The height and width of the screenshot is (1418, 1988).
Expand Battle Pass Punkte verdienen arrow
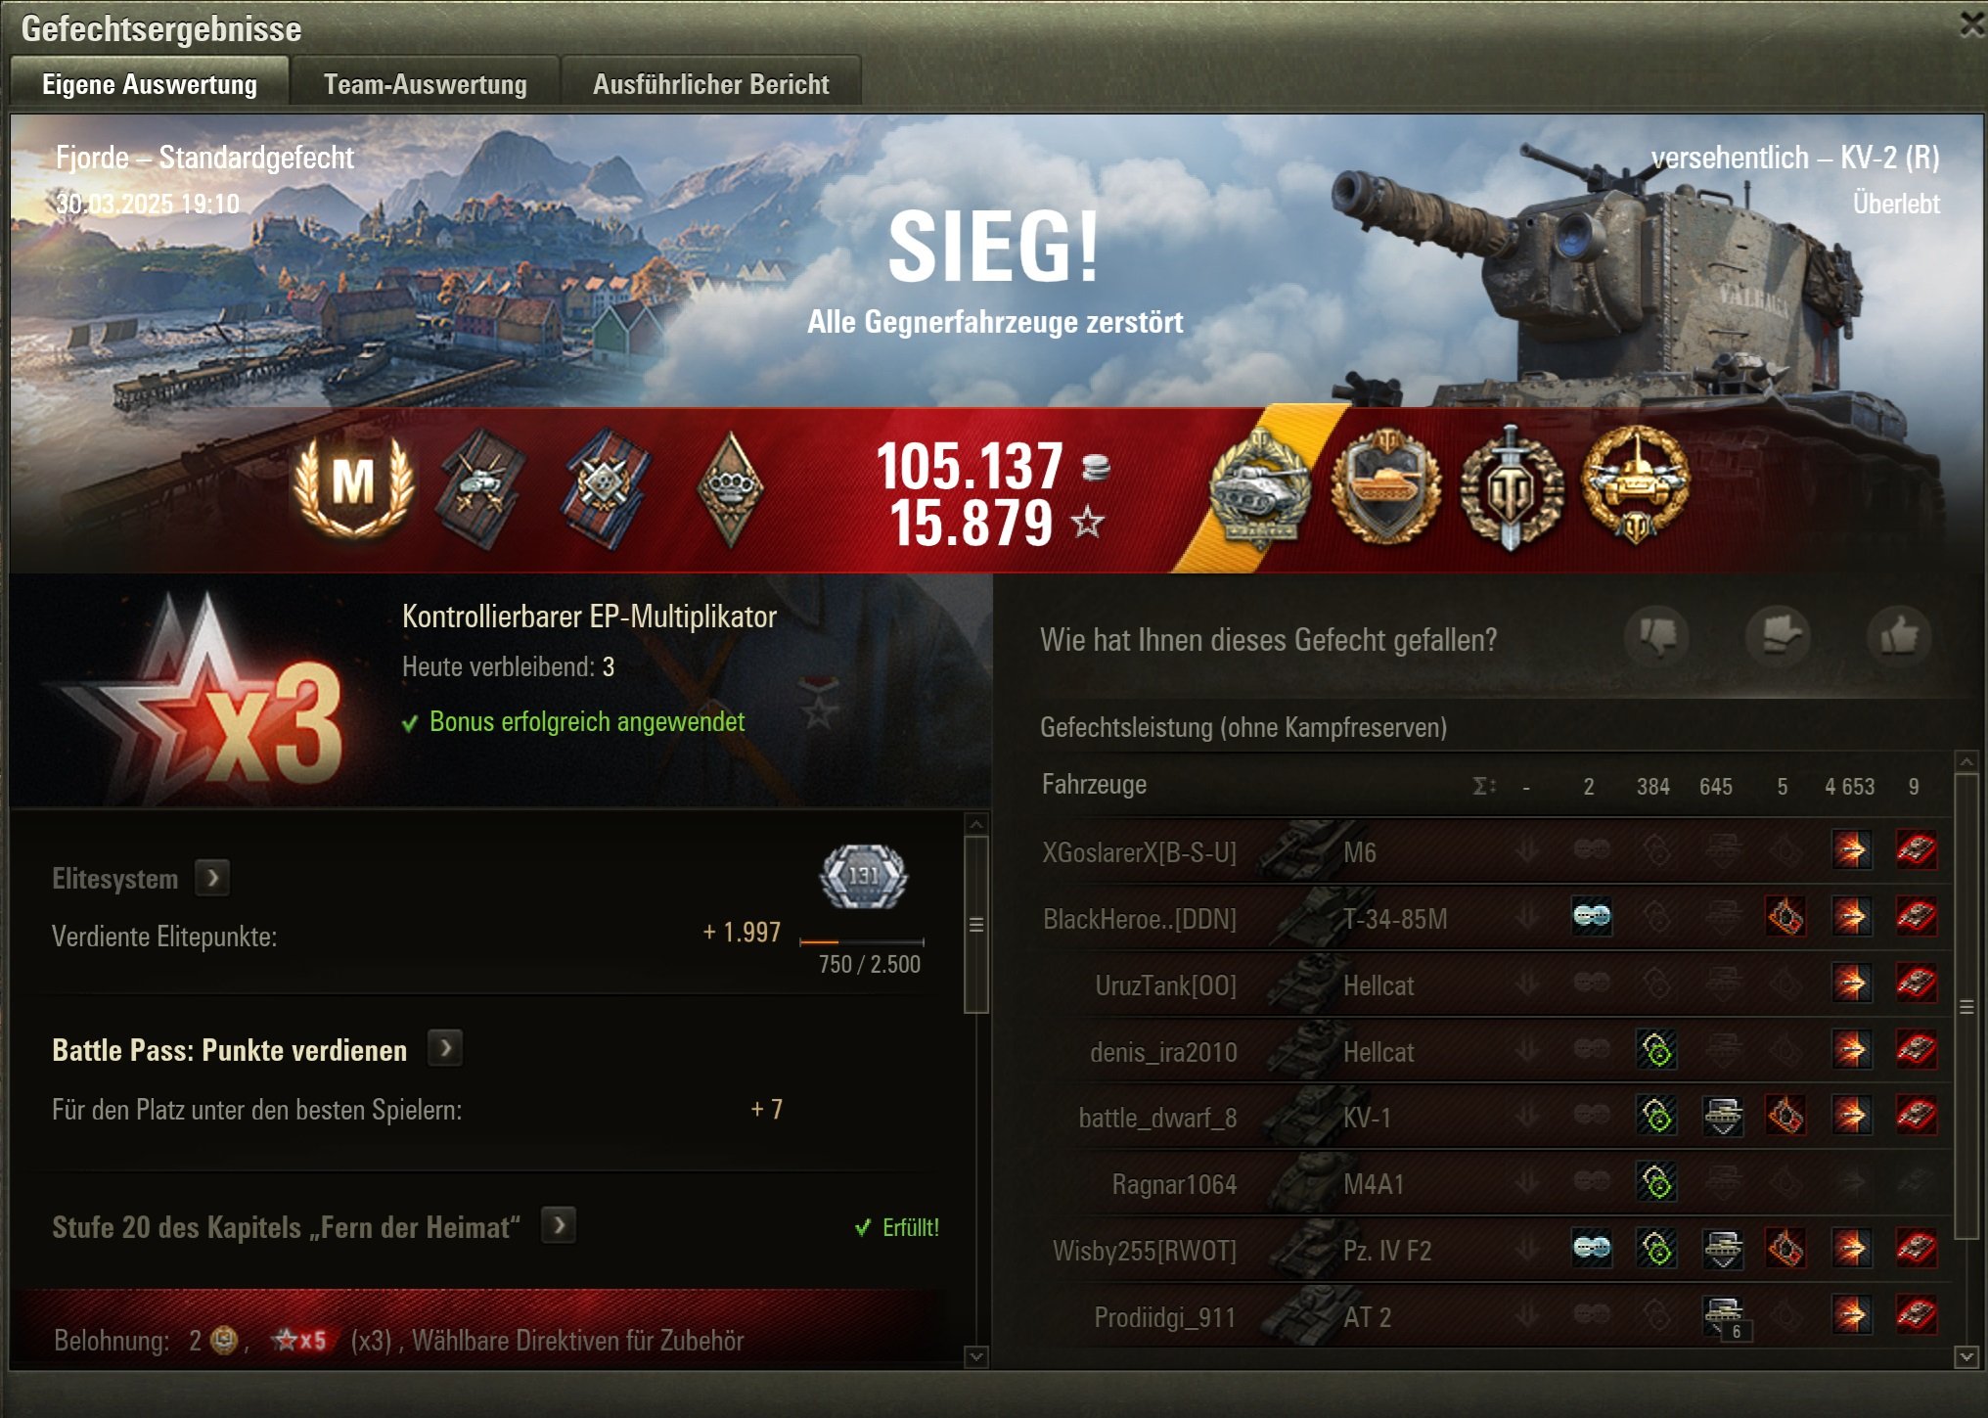pos(445,1049)
